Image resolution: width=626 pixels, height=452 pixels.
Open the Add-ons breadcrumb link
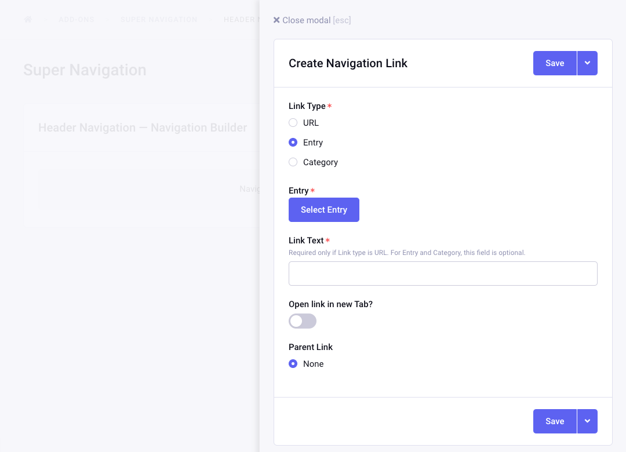click(x=77, y=20)
